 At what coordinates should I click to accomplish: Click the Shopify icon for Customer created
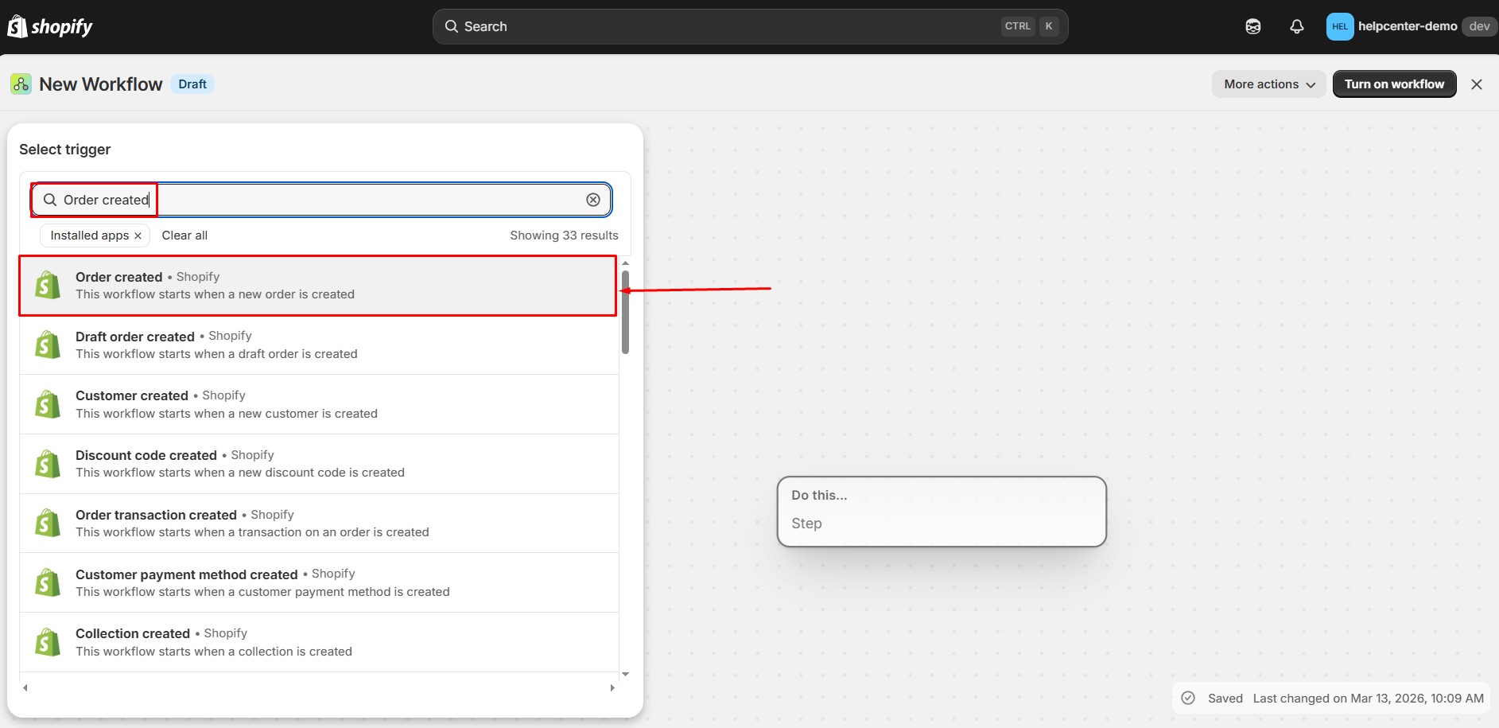(x=48, y=404)
